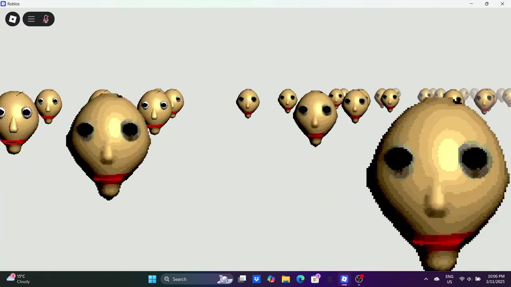This screenshot has height=287, width=511.
Task: Switch to the Roblox taskbar icon
Action: click(344, 279)
